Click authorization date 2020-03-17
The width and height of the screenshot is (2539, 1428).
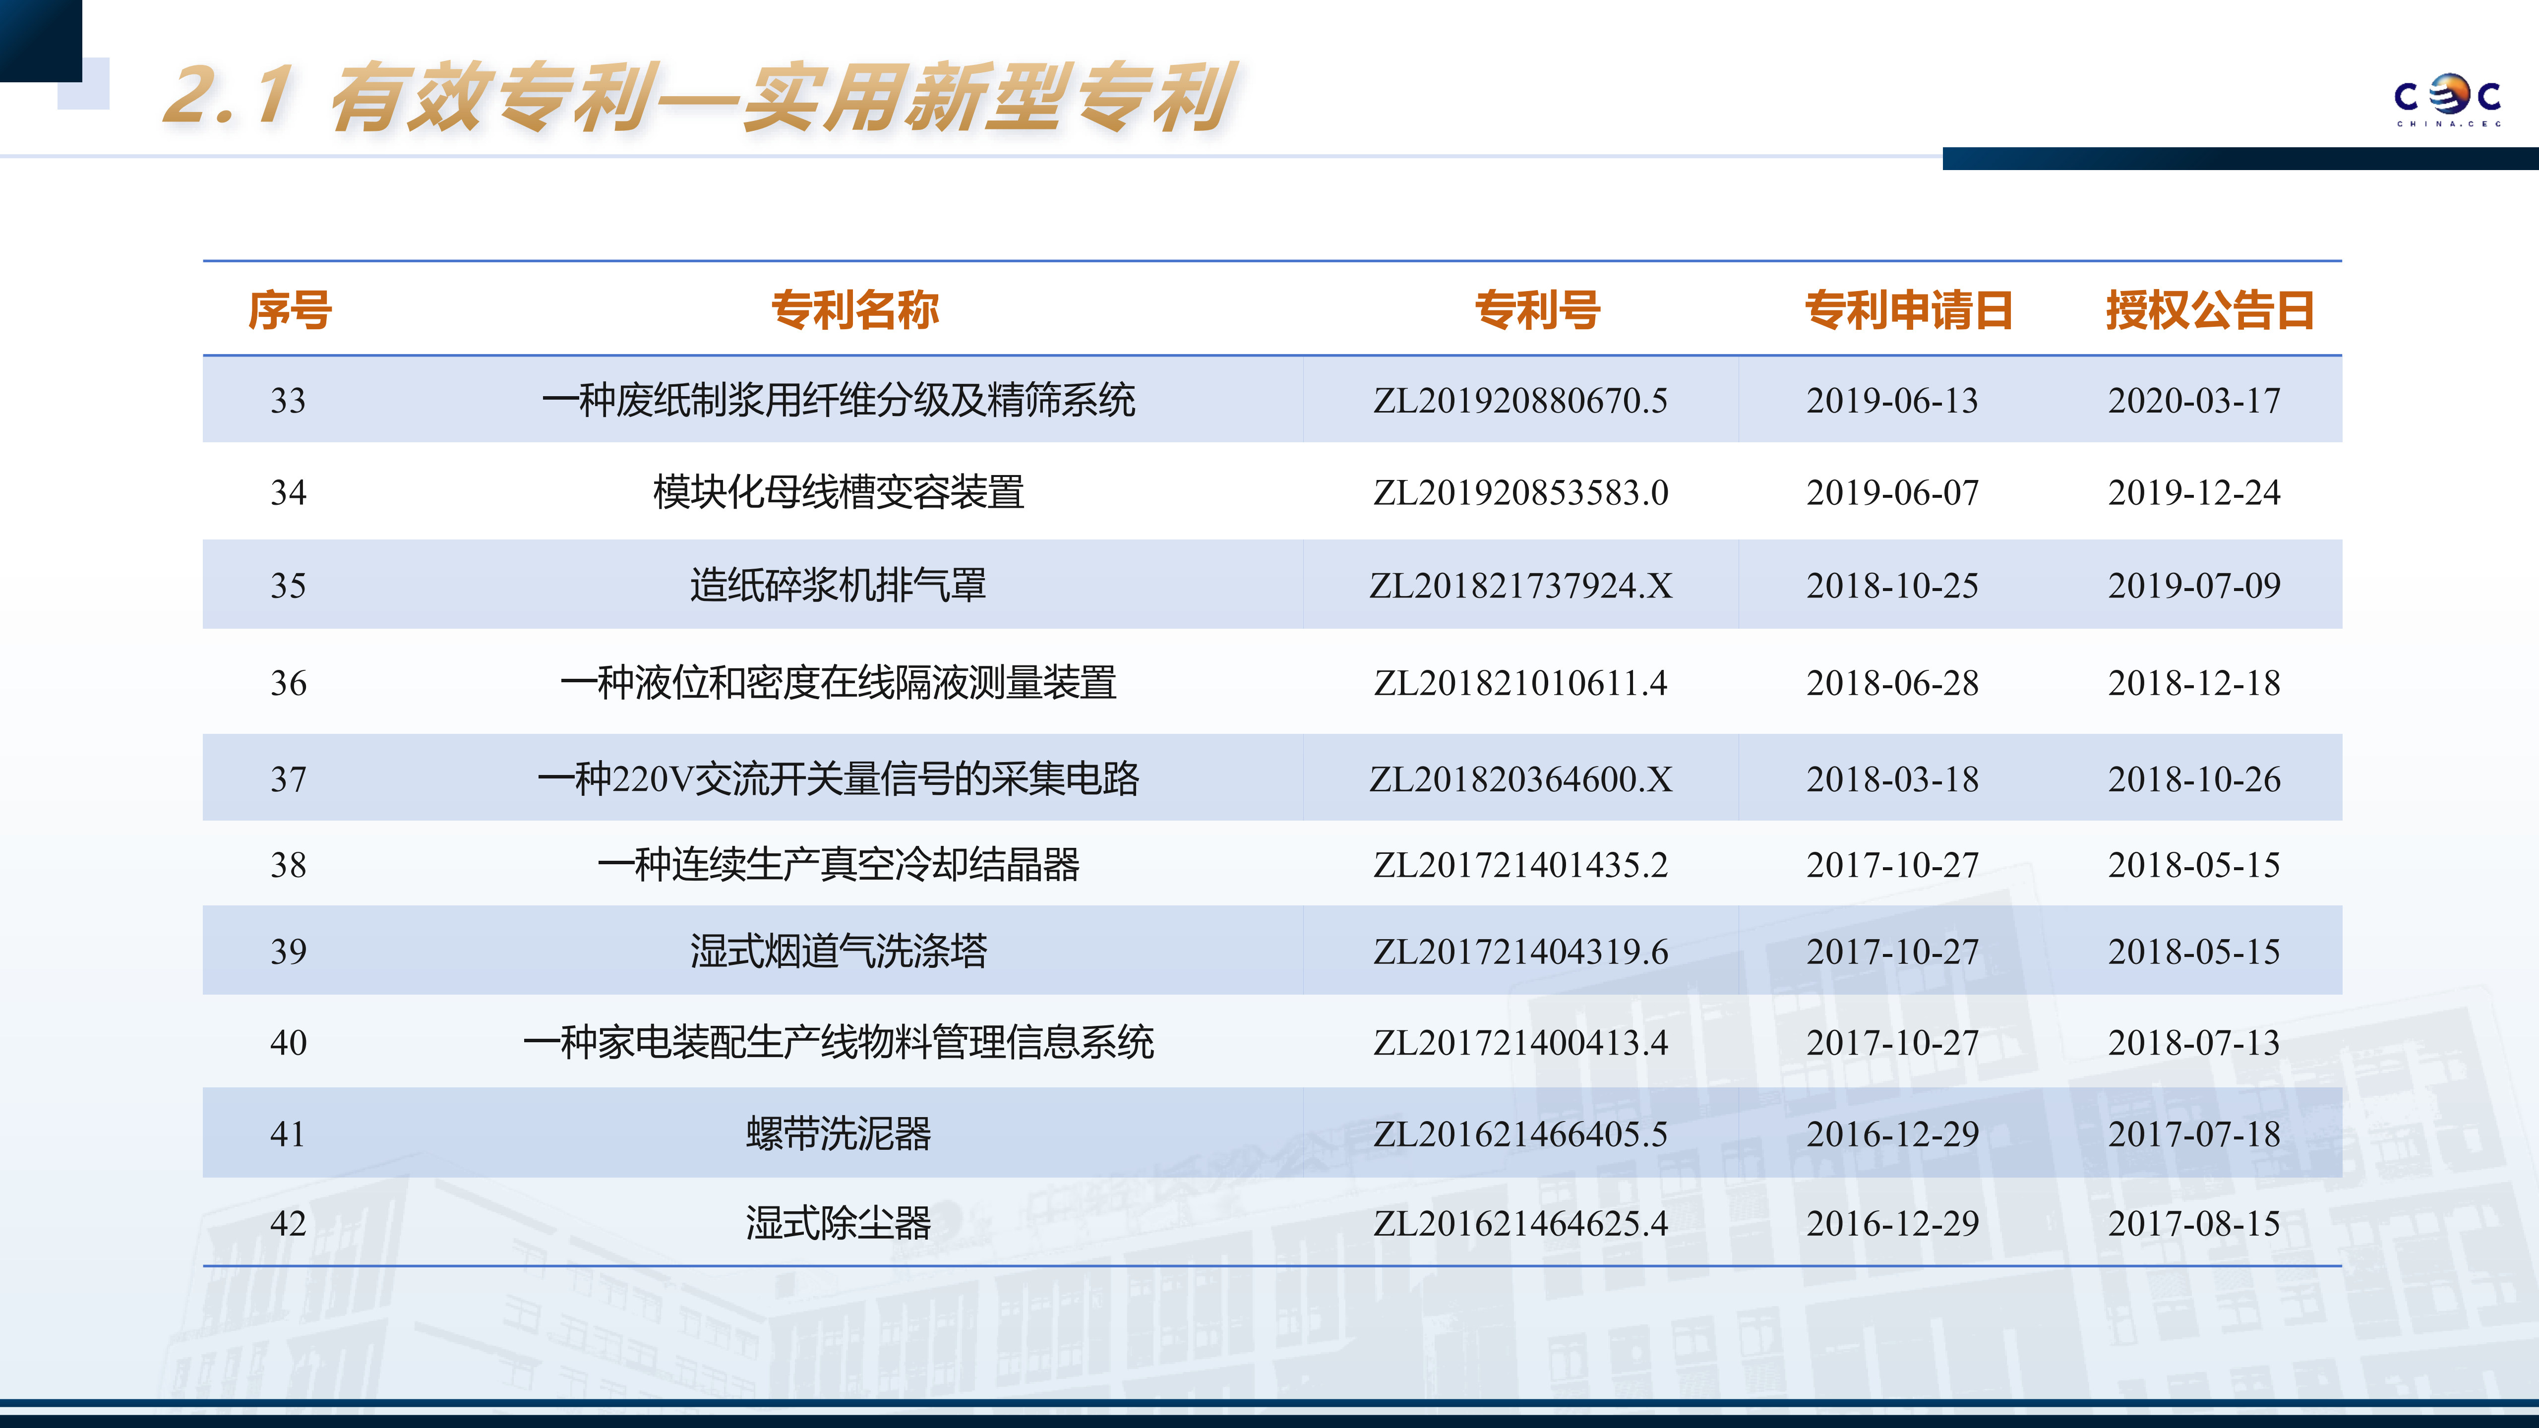tap(2194, 400)
